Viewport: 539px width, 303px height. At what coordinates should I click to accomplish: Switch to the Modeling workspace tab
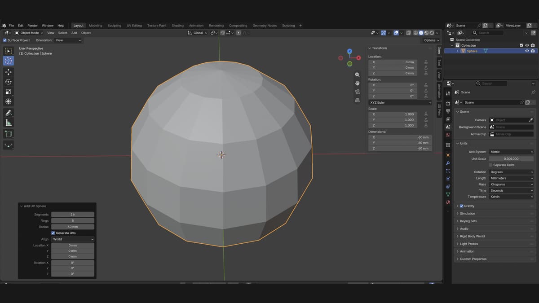[x=96, y=26]
